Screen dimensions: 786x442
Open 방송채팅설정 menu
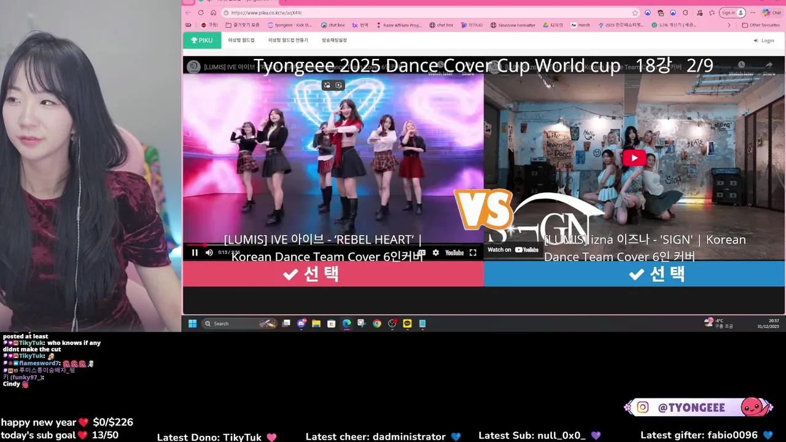[334, 41]
